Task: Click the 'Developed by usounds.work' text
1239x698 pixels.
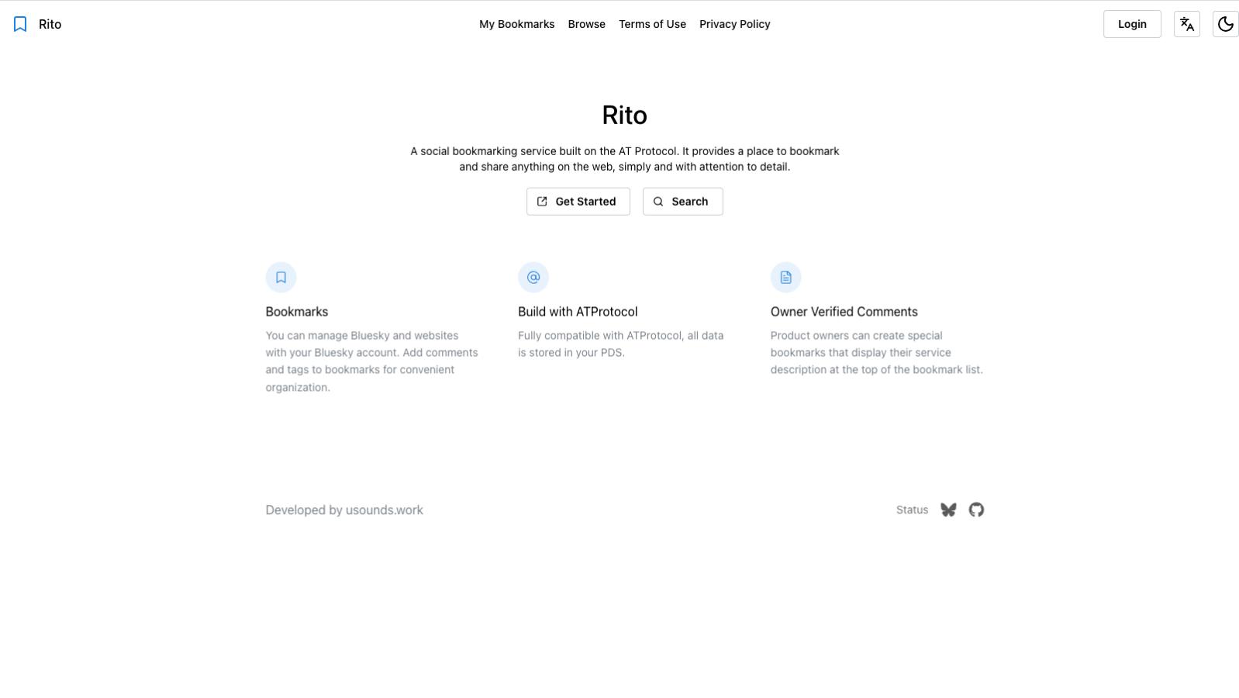Action: point(344,510)
